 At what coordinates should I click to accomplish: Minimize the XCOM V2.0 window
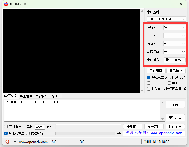[x=157, y=4]
